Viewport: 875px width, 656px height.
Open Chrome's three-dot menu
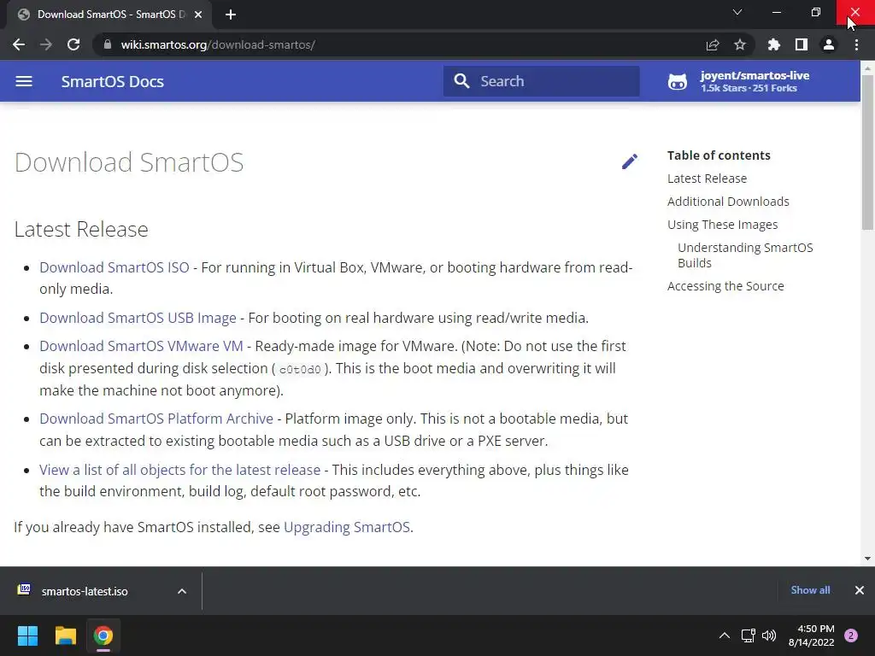click(856, 44)
